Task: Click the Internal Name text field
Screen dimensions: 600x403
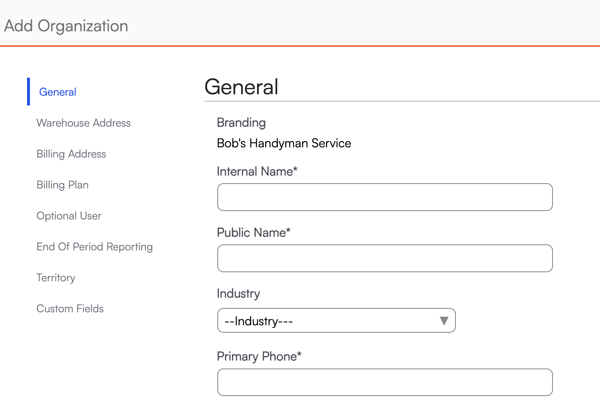Action: tap(385, 197)
